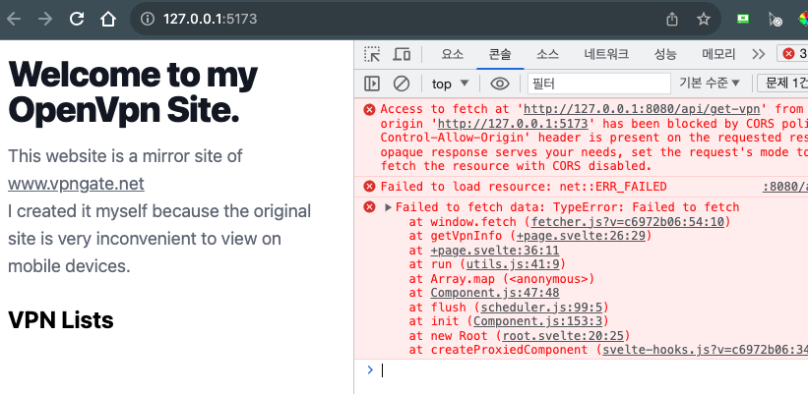The image size is (808, 394).
Task: Reload the page with the refresh icon
Action: tap(77, 20)
